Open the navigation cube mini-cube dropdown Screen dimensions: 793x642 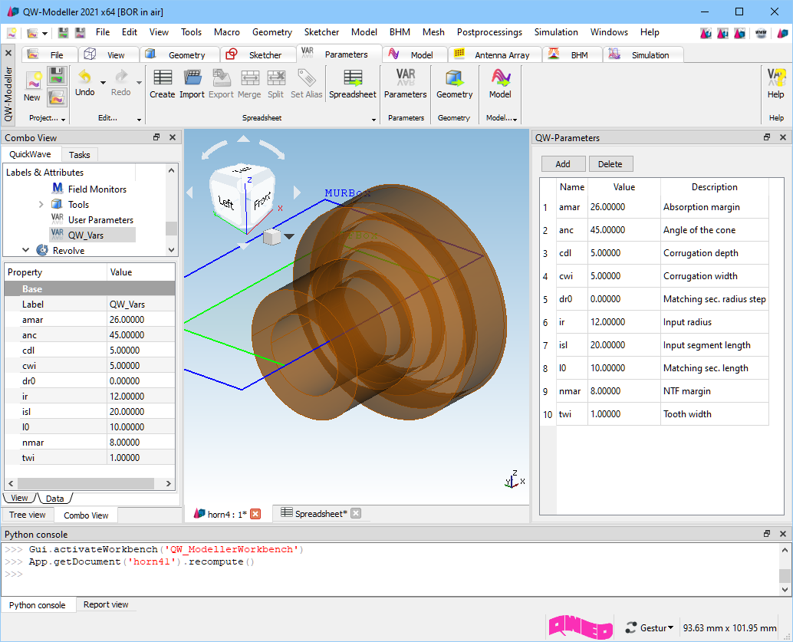click(289, 236)
